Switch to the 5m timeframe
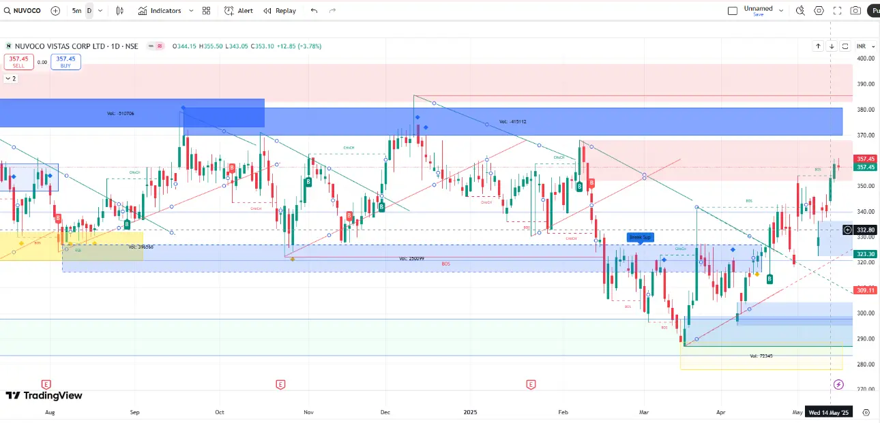 pos(76,11)
